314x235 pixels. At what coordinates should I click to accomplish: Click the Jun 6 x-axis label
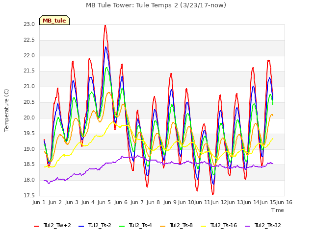121,202
